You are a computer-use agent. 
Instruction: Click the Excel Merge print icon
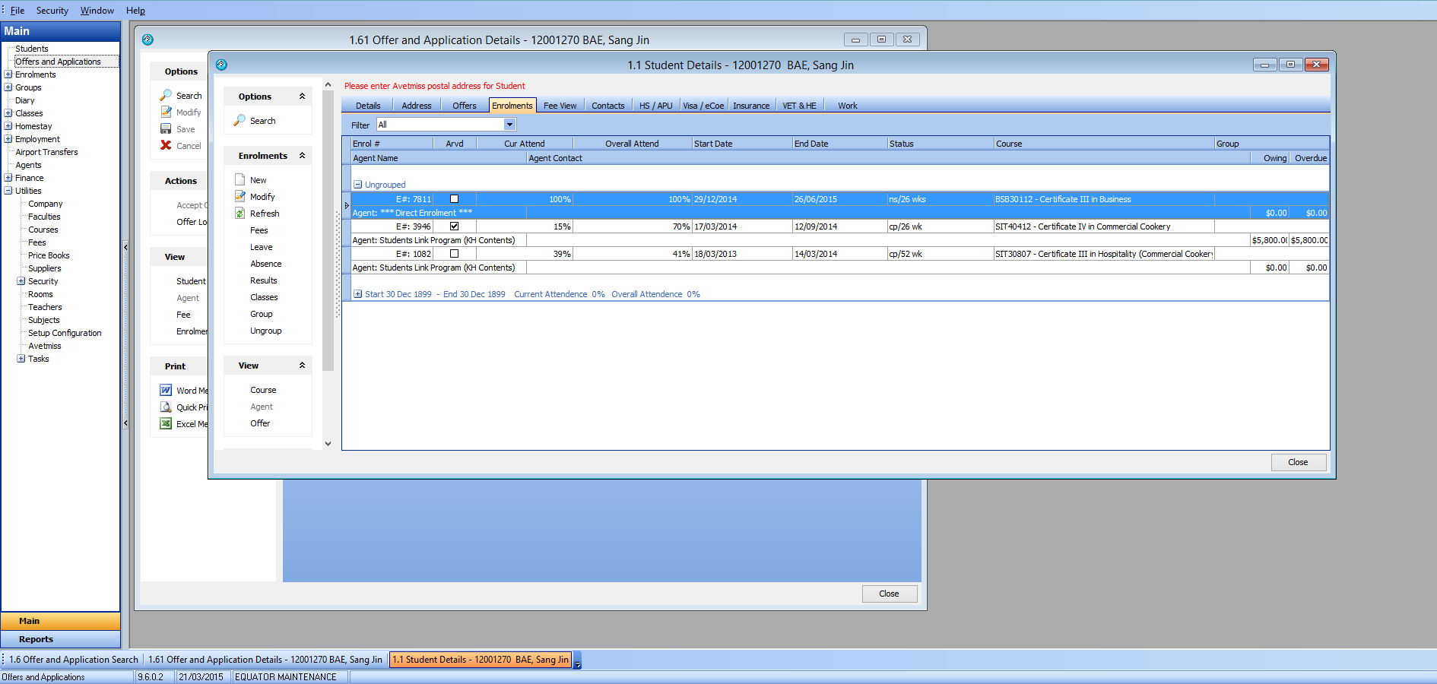tap(166, 424)
